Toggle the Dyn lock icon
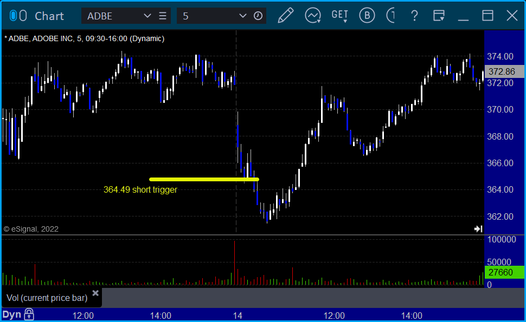Viewport: 526px width, 322px height. (x=29, y=314)
